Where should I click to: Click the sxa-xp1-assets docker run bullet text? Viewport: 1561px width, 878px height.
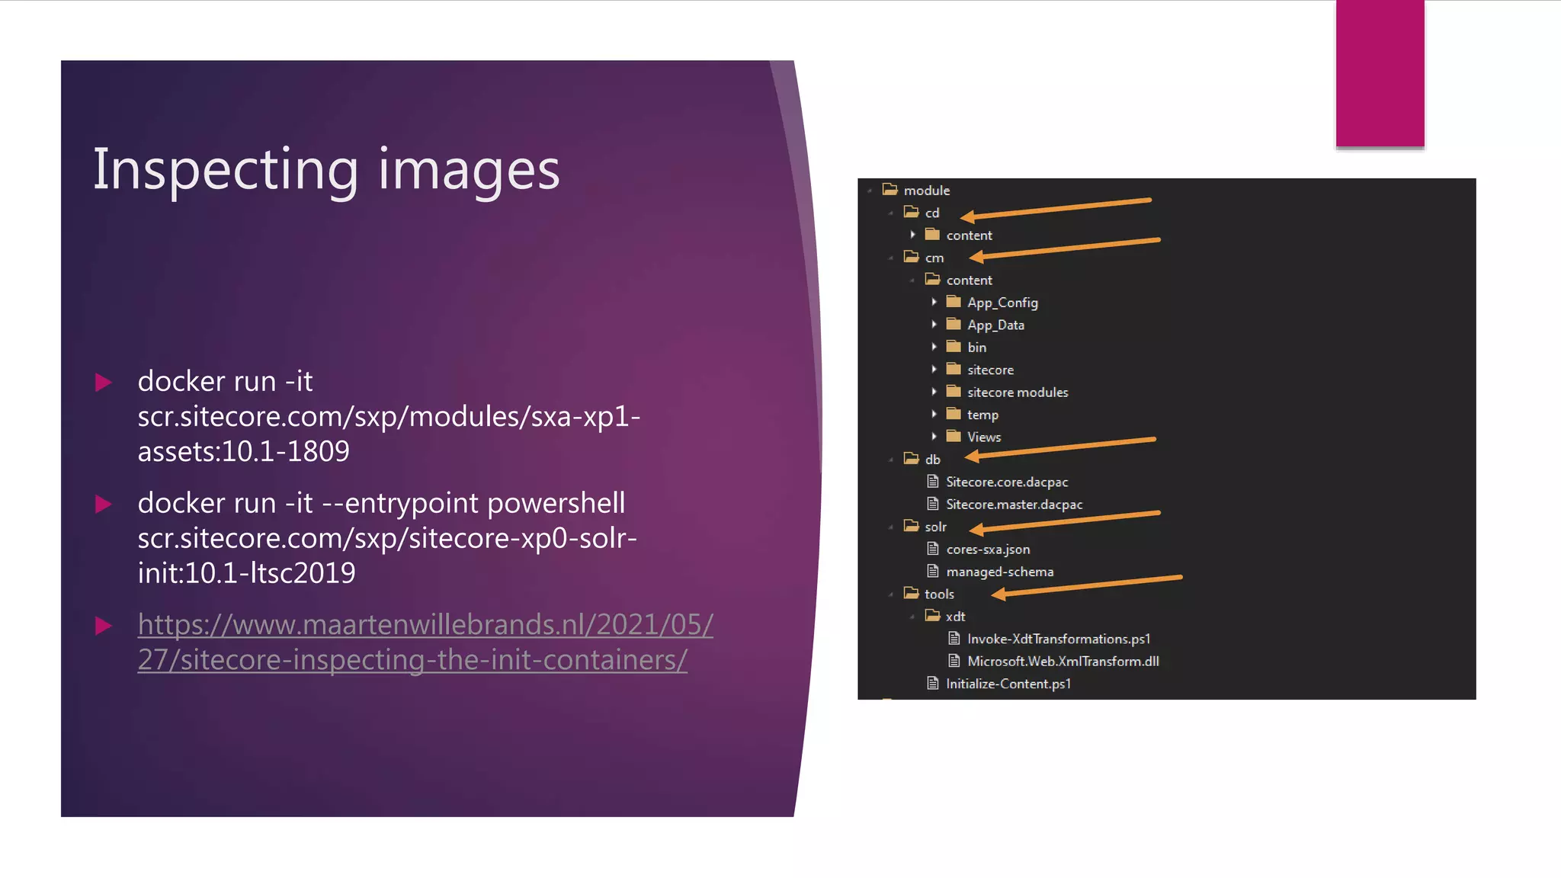point(389,416)
